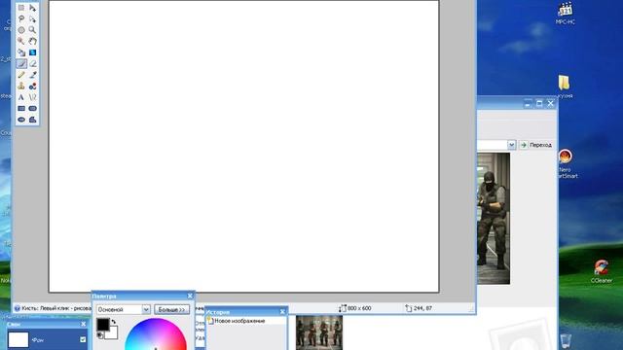Click the Переход button in background window
Viewport: 623px width, 350px height.
(x=536, y=145)
